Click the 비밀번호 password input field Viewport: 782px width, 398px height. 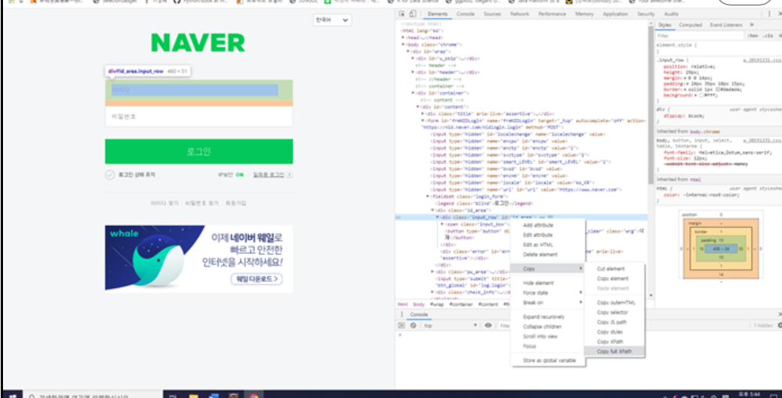199,117
